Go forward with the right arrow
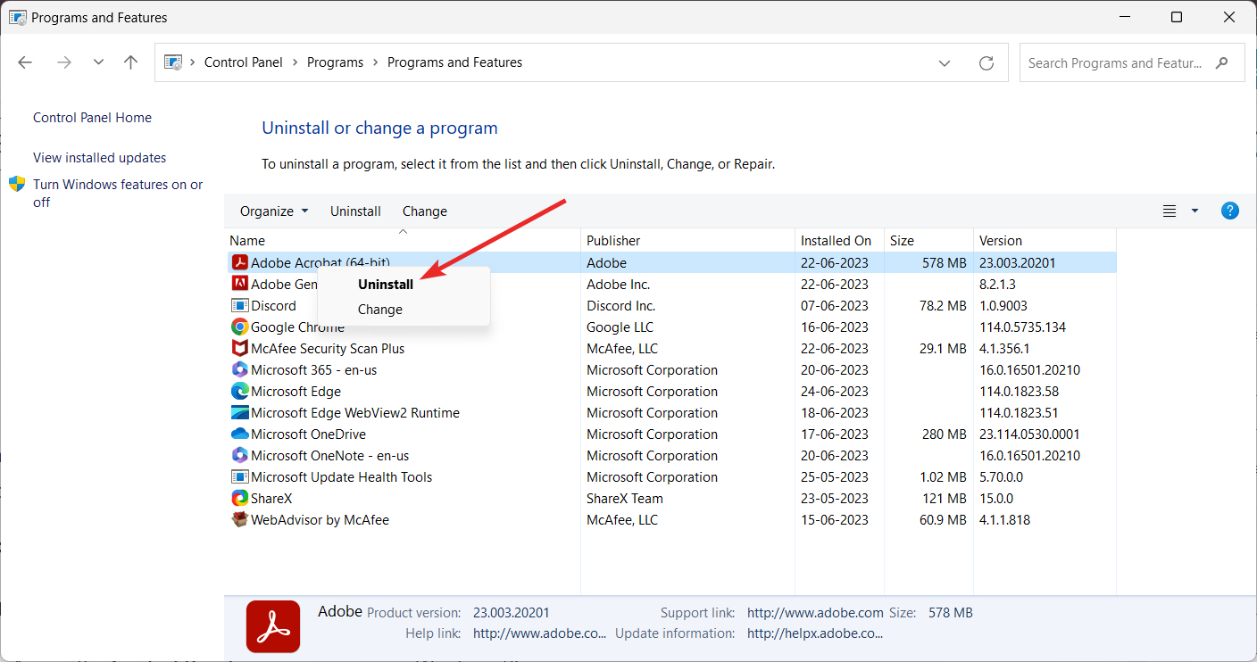1257x662 pixels. (x=63, y=62)
